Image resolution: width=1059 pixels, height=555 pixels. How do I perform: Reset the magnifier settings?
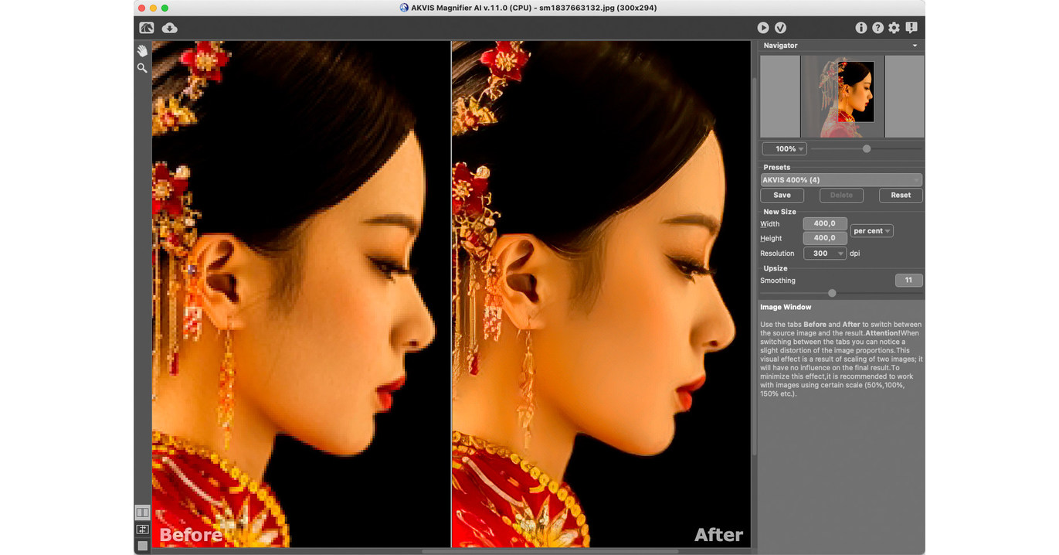pos(901,195)
